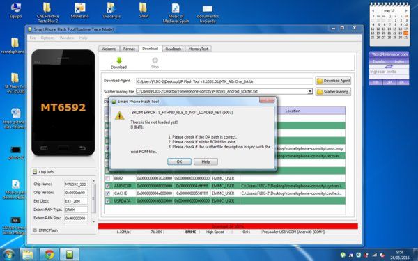The width and height of the screenshot is (418, 261).
Task: Select the Download tab
Action: [x=150, y=49]
